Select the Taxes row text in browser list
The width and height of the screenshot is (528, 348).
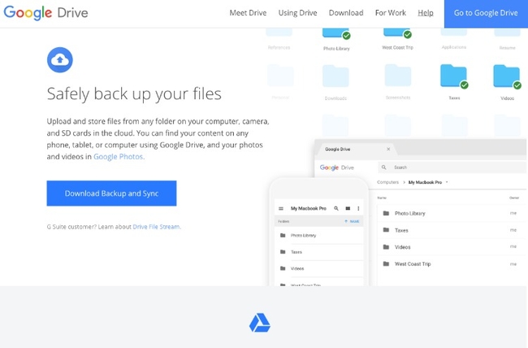(x=401, y=230)
